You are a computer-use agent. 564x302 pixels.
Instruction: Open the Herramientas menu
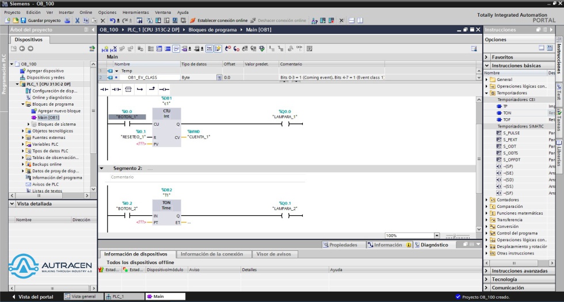tap(135, 12)
